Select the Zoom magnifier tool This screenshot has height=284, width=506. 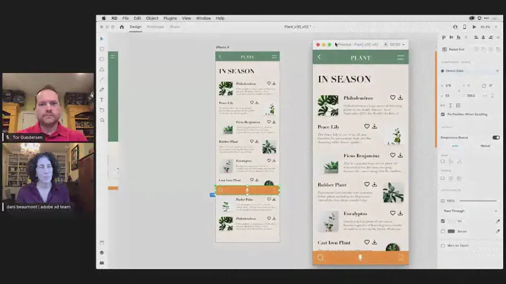(102, 120)
